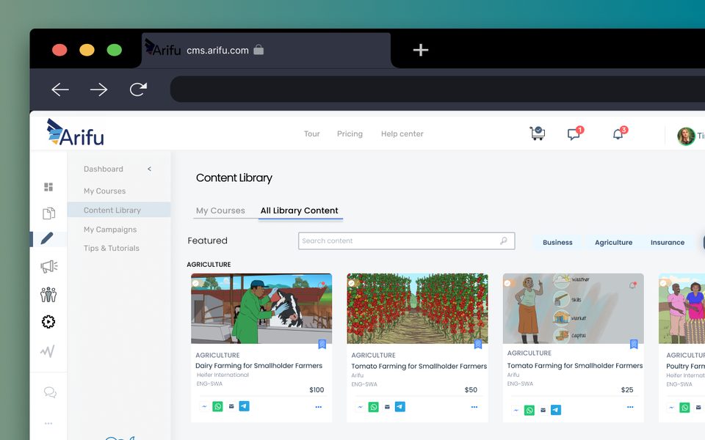This screenshot has width=705, height=440.
Task: Toggle bookmark ribbon on Dairy Farming card
Action: [322, 345]
